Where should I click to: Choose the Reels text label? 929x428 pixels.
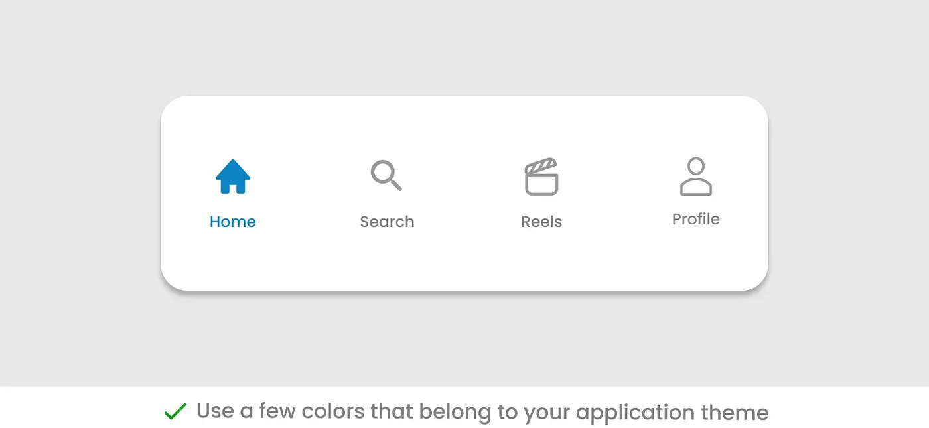tap(541, 222)
